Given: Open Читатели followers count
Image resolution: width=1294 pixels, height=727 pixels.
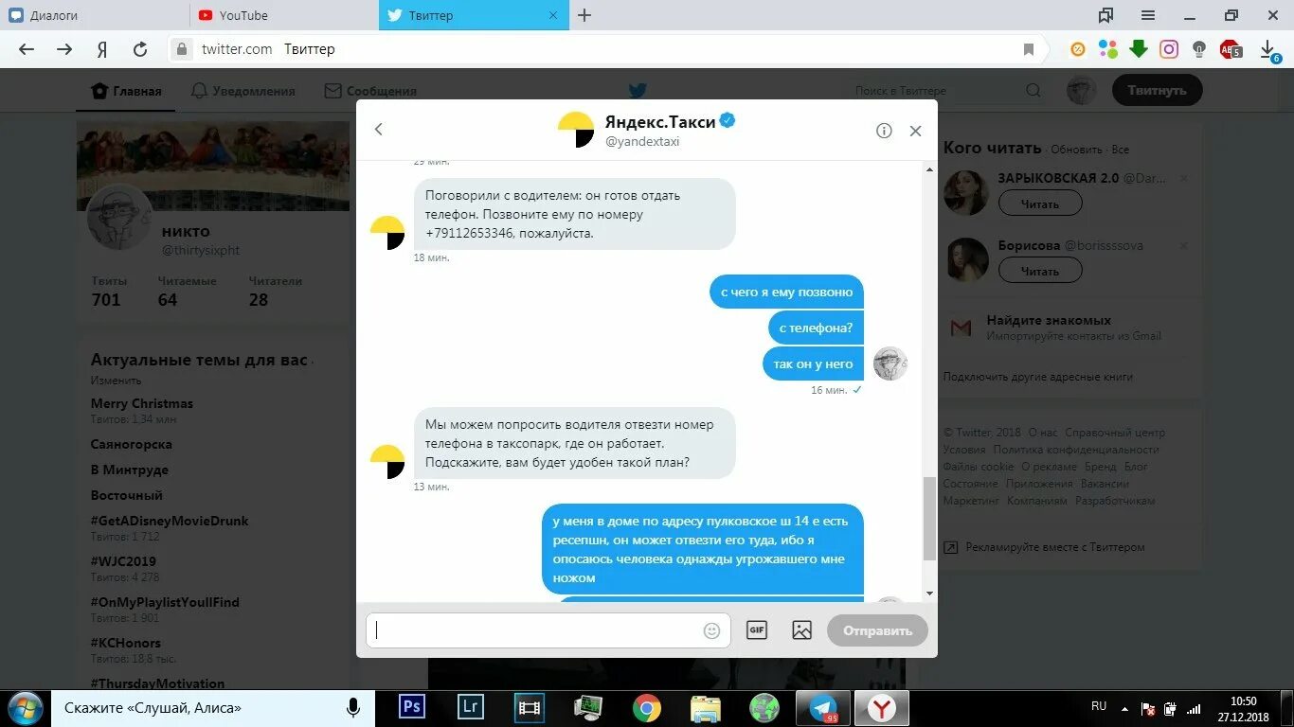Looking at the screenshot, I should [275, 292].
